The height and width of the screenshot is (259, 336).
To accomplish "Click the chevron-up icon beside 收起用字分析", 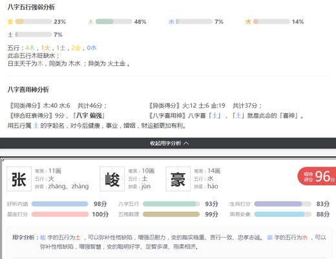I will click(x=187, y=143).
